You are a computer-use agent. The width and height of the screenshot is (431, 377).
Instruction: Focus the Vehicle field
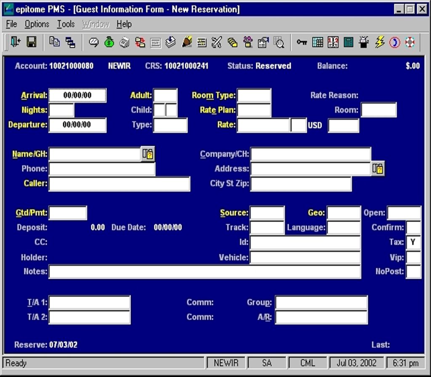tap(305, 257)
